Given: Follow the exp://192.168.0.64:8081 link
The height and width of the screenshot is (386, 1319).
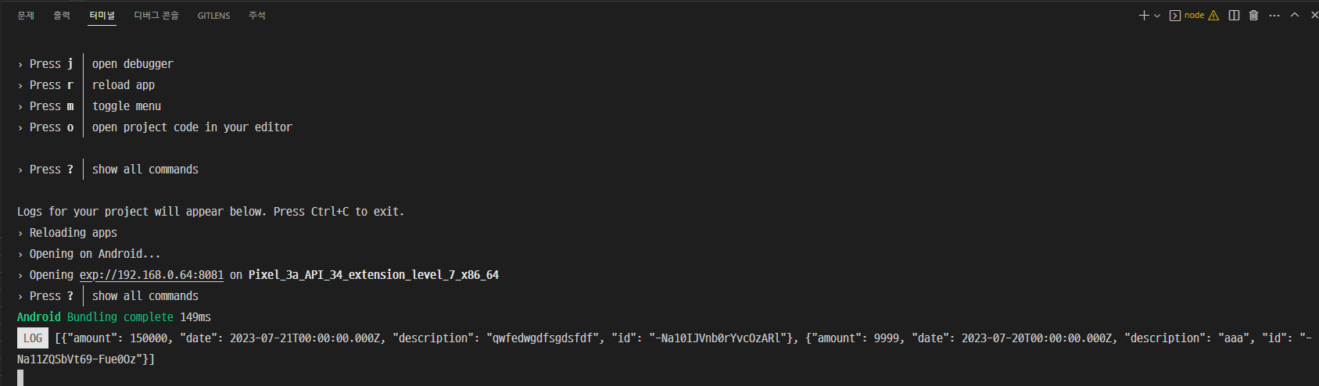Looking at the screenshot, I should 152,275.
